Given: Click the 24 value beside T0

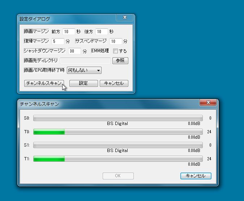Looking at the screenshot, I should click(209, 132).
